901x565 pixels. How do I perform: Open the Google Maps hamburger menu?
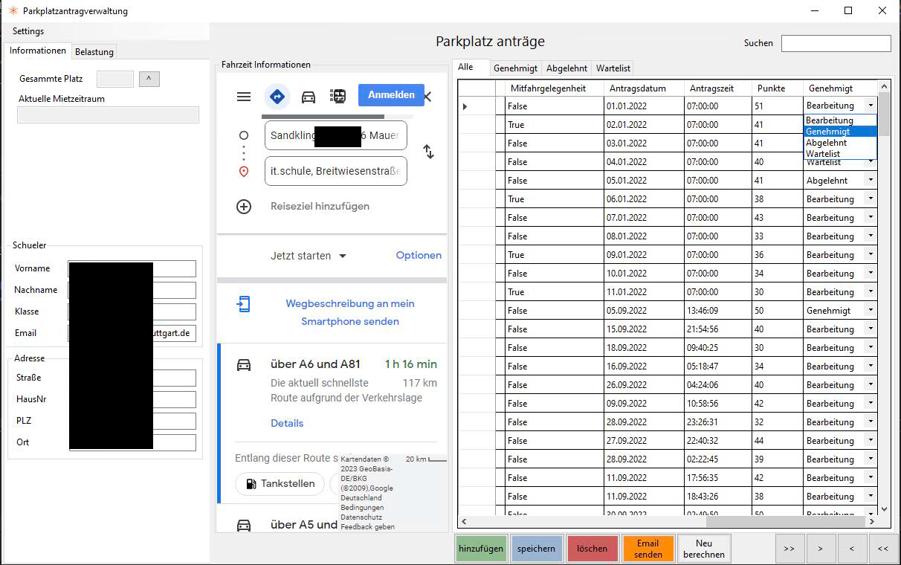244,95
